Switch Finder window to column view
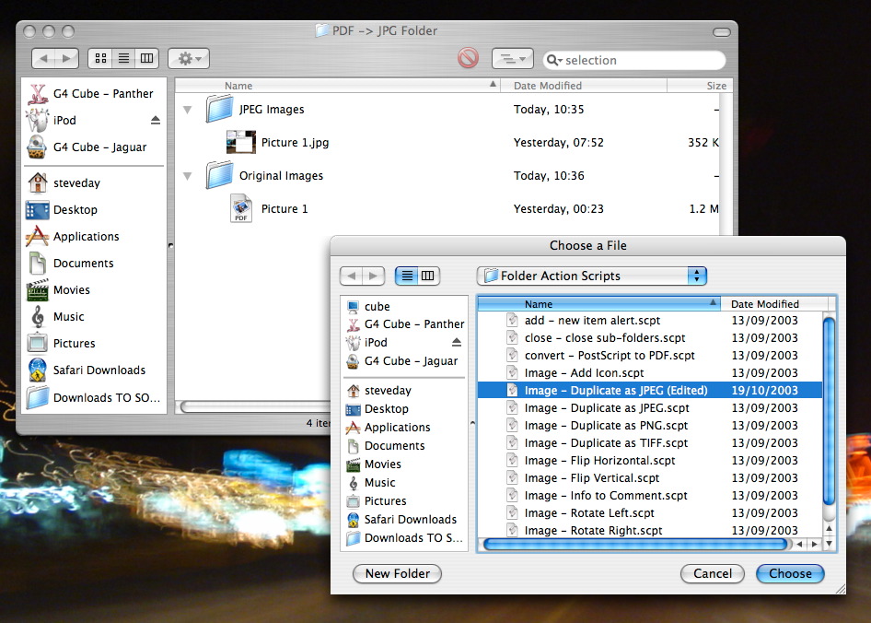This screenshot has height=623, width=871. point(146,59)
